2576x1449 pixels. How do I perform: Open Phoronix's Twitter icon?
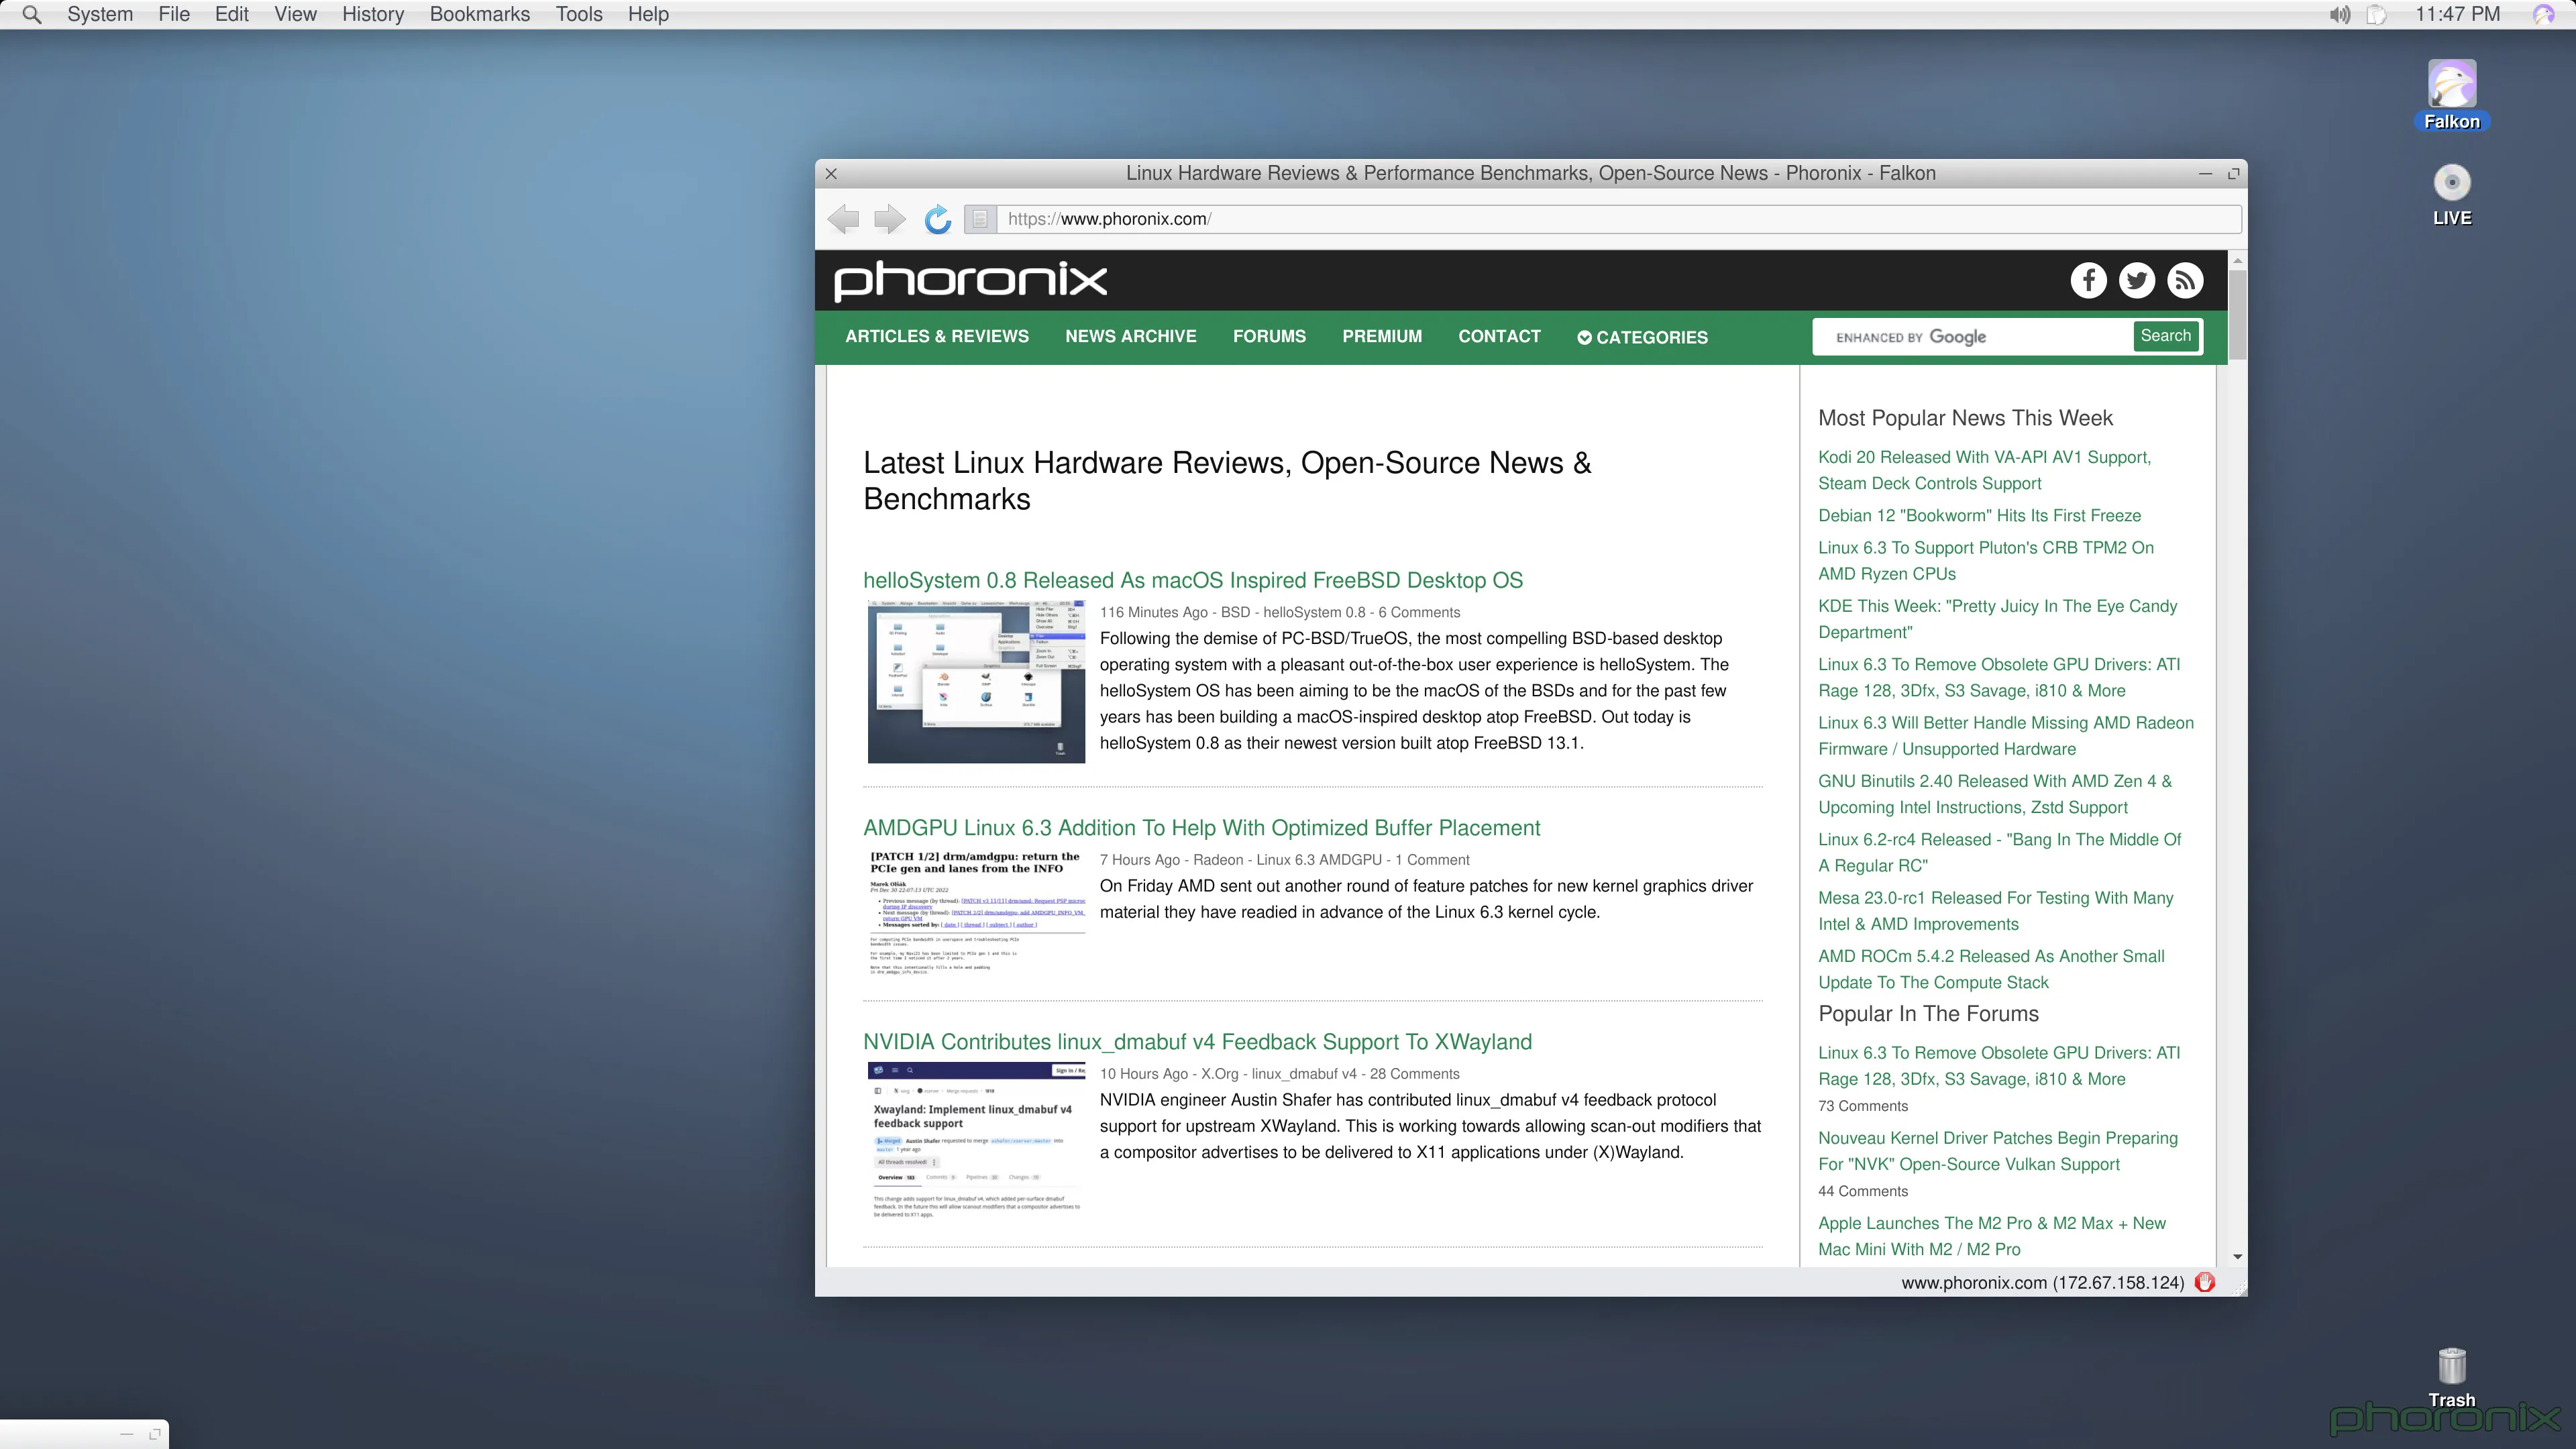point(2137,281)
